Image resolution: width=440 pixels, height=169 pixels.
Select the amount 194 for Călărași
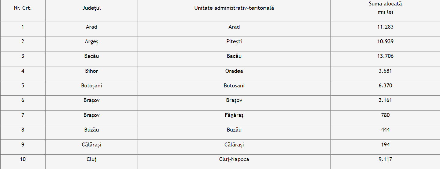coord(385,145)
